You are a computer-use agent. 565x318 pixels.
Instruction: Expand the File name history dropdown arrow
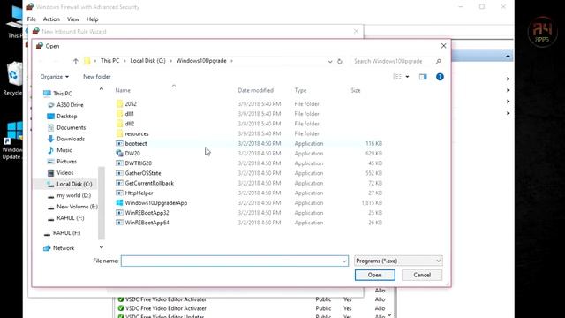click(x=344, y=261)
